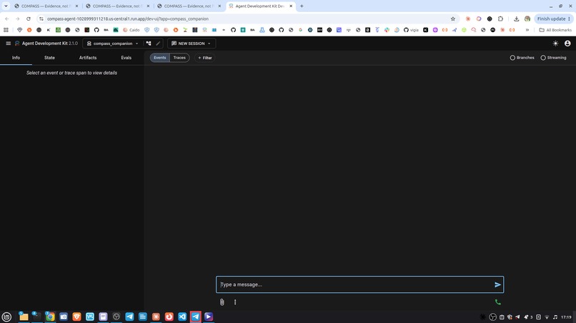Open the agent graph view icon
The image size is (576, 323).
pyautogui.click(x=149, y=43)
